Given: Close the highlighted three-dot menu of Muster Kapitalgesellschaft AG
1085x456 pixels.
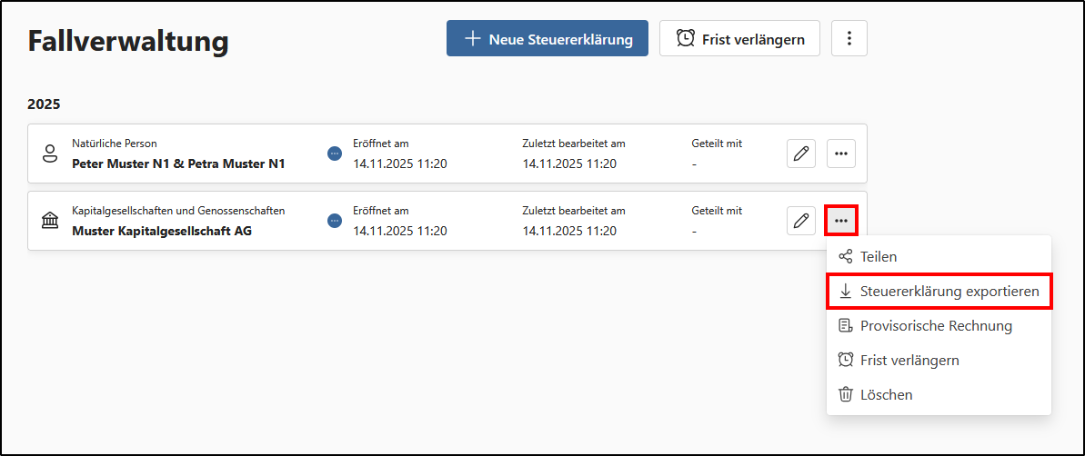Looking at the screenshot, I should (841, 221).
